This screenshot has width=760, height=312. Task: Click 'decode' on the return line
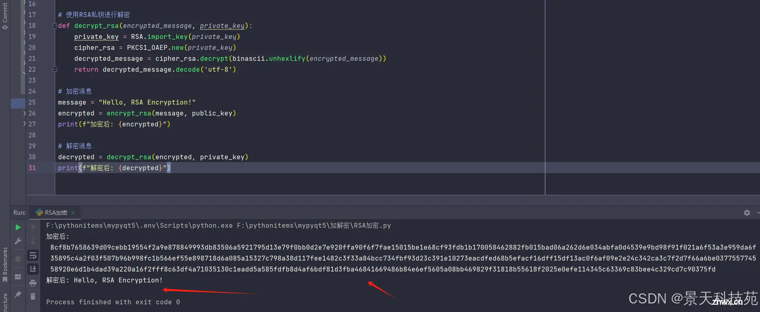188,70
